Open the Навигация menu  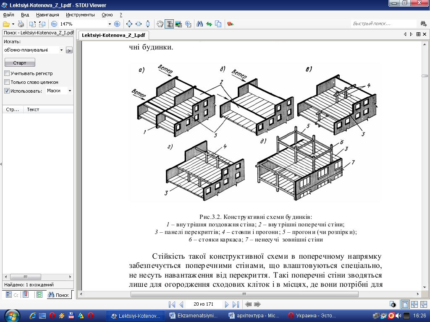[x=47, y=15]
